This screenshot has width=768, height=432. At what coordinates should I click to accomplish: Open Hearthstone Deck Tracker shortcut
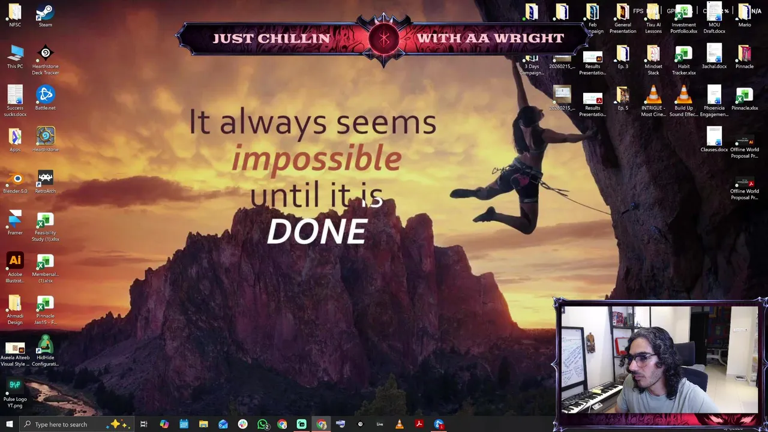point(45,60)
